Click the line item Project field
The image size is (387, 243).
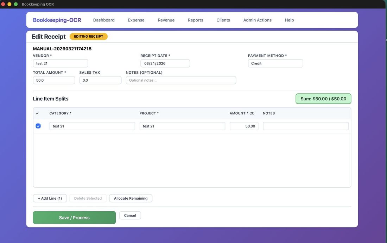[x=182, y=126]
